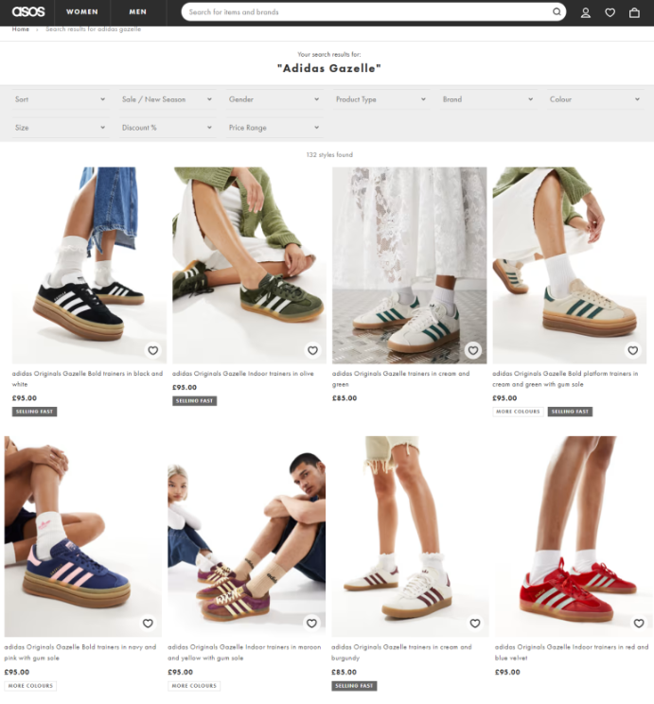
Task: Open Gazelle Indoor red and blue velvet title
Action: (572, 652)
